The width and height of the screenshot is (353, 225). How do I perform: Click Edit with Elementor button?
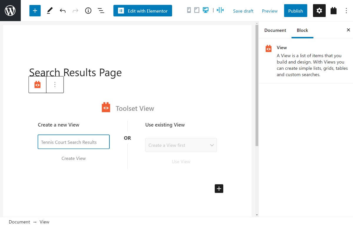(143, 11)
